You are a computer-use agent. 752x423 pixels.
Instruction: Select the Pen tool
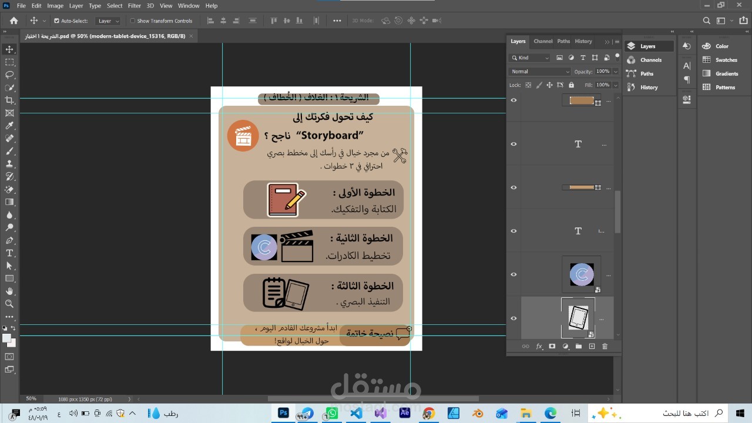[x=9, y=240]
